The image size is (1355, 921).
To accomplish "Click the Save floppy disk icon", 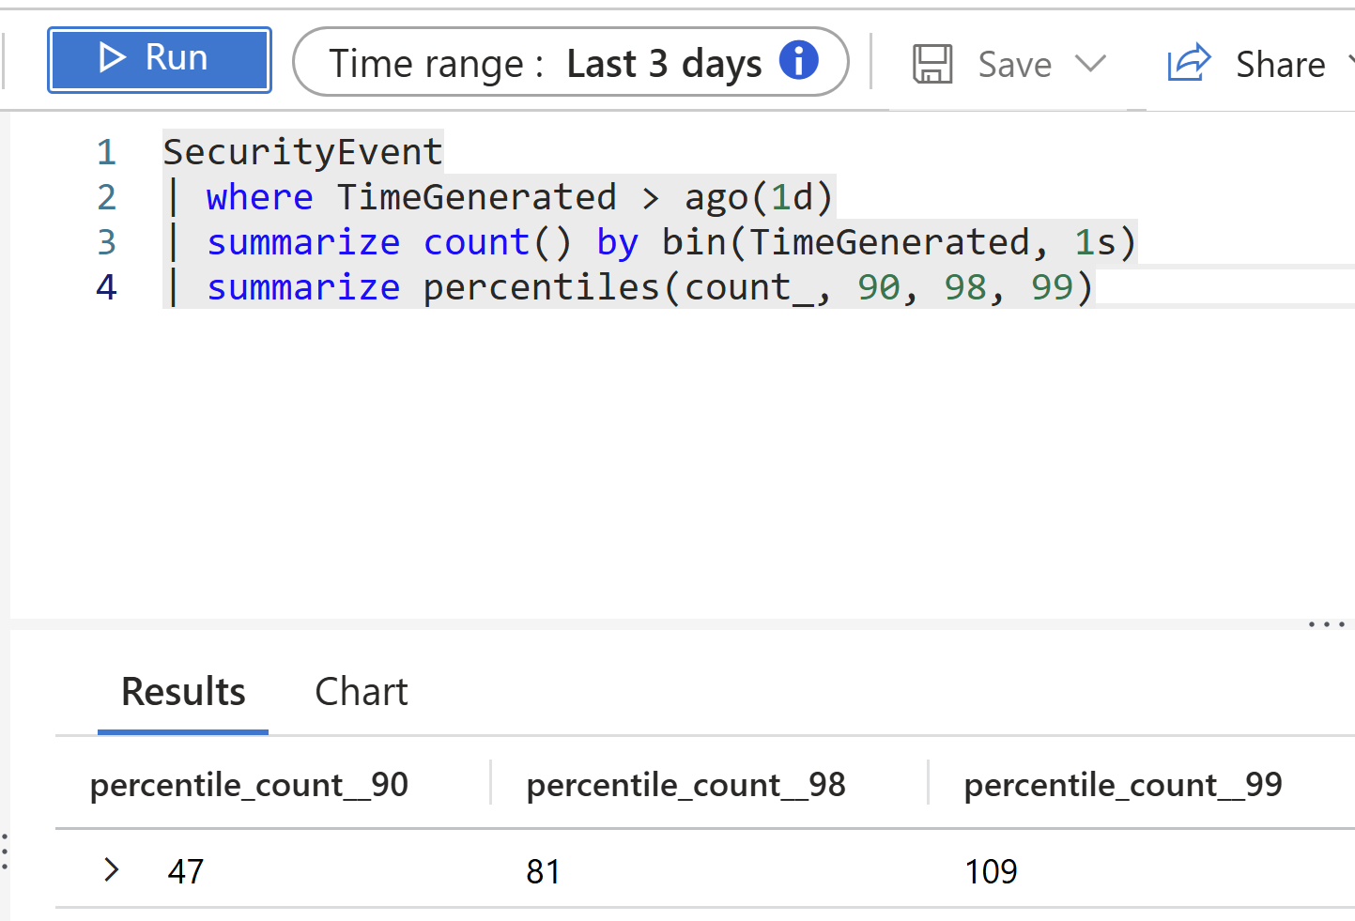I will click(932, 63).
